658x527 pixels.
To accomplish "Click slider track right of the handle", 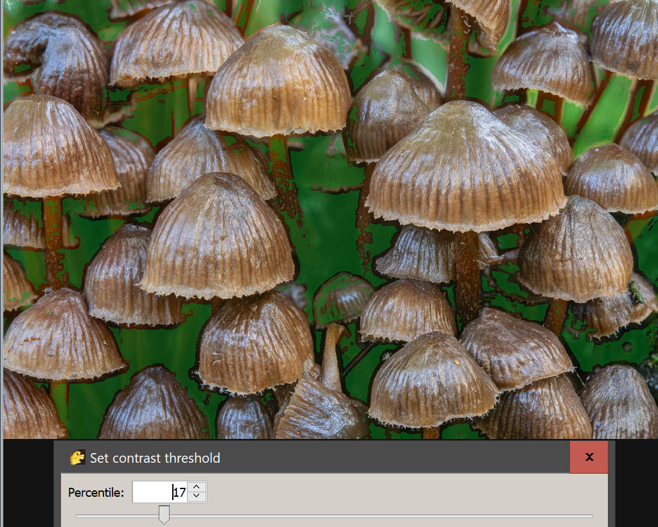I will (x=386, y=515).
